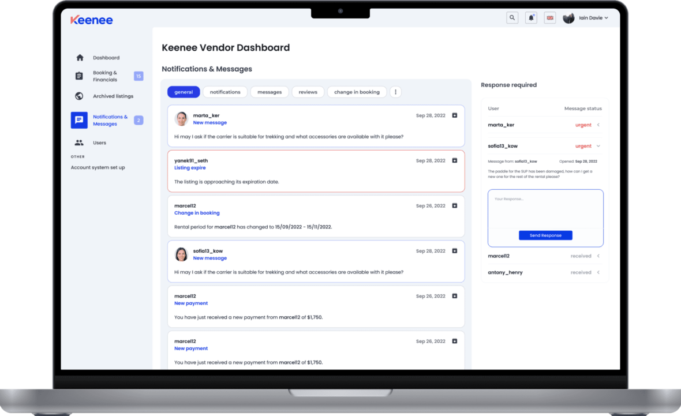The image size is (681, 416).
Task: Open Listing expire link under yanek91_seth
Action: [190, 168]
